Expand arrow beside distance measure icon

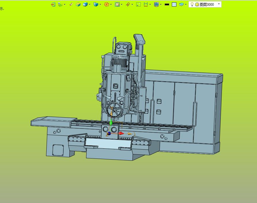(x=150, y=4)
